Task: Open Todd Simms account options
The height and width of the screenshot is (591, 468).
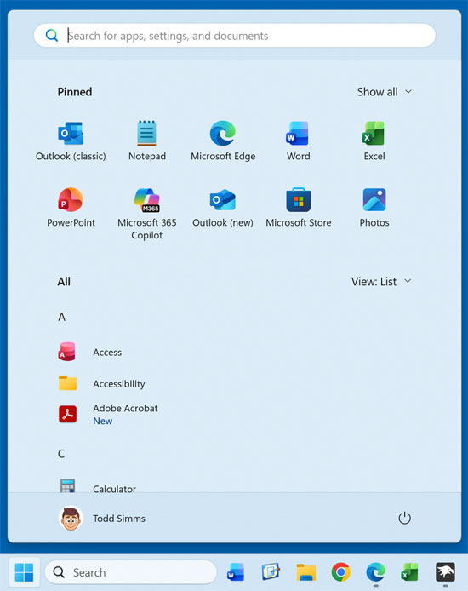Action: coord(102,519)
